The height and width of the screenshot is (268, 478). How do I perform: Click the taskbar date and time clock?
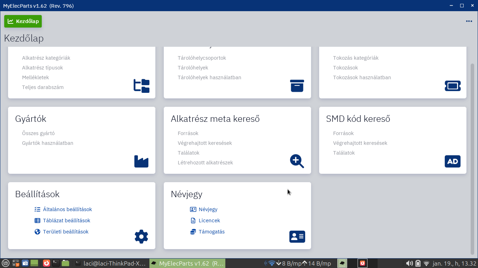[455, 263]
